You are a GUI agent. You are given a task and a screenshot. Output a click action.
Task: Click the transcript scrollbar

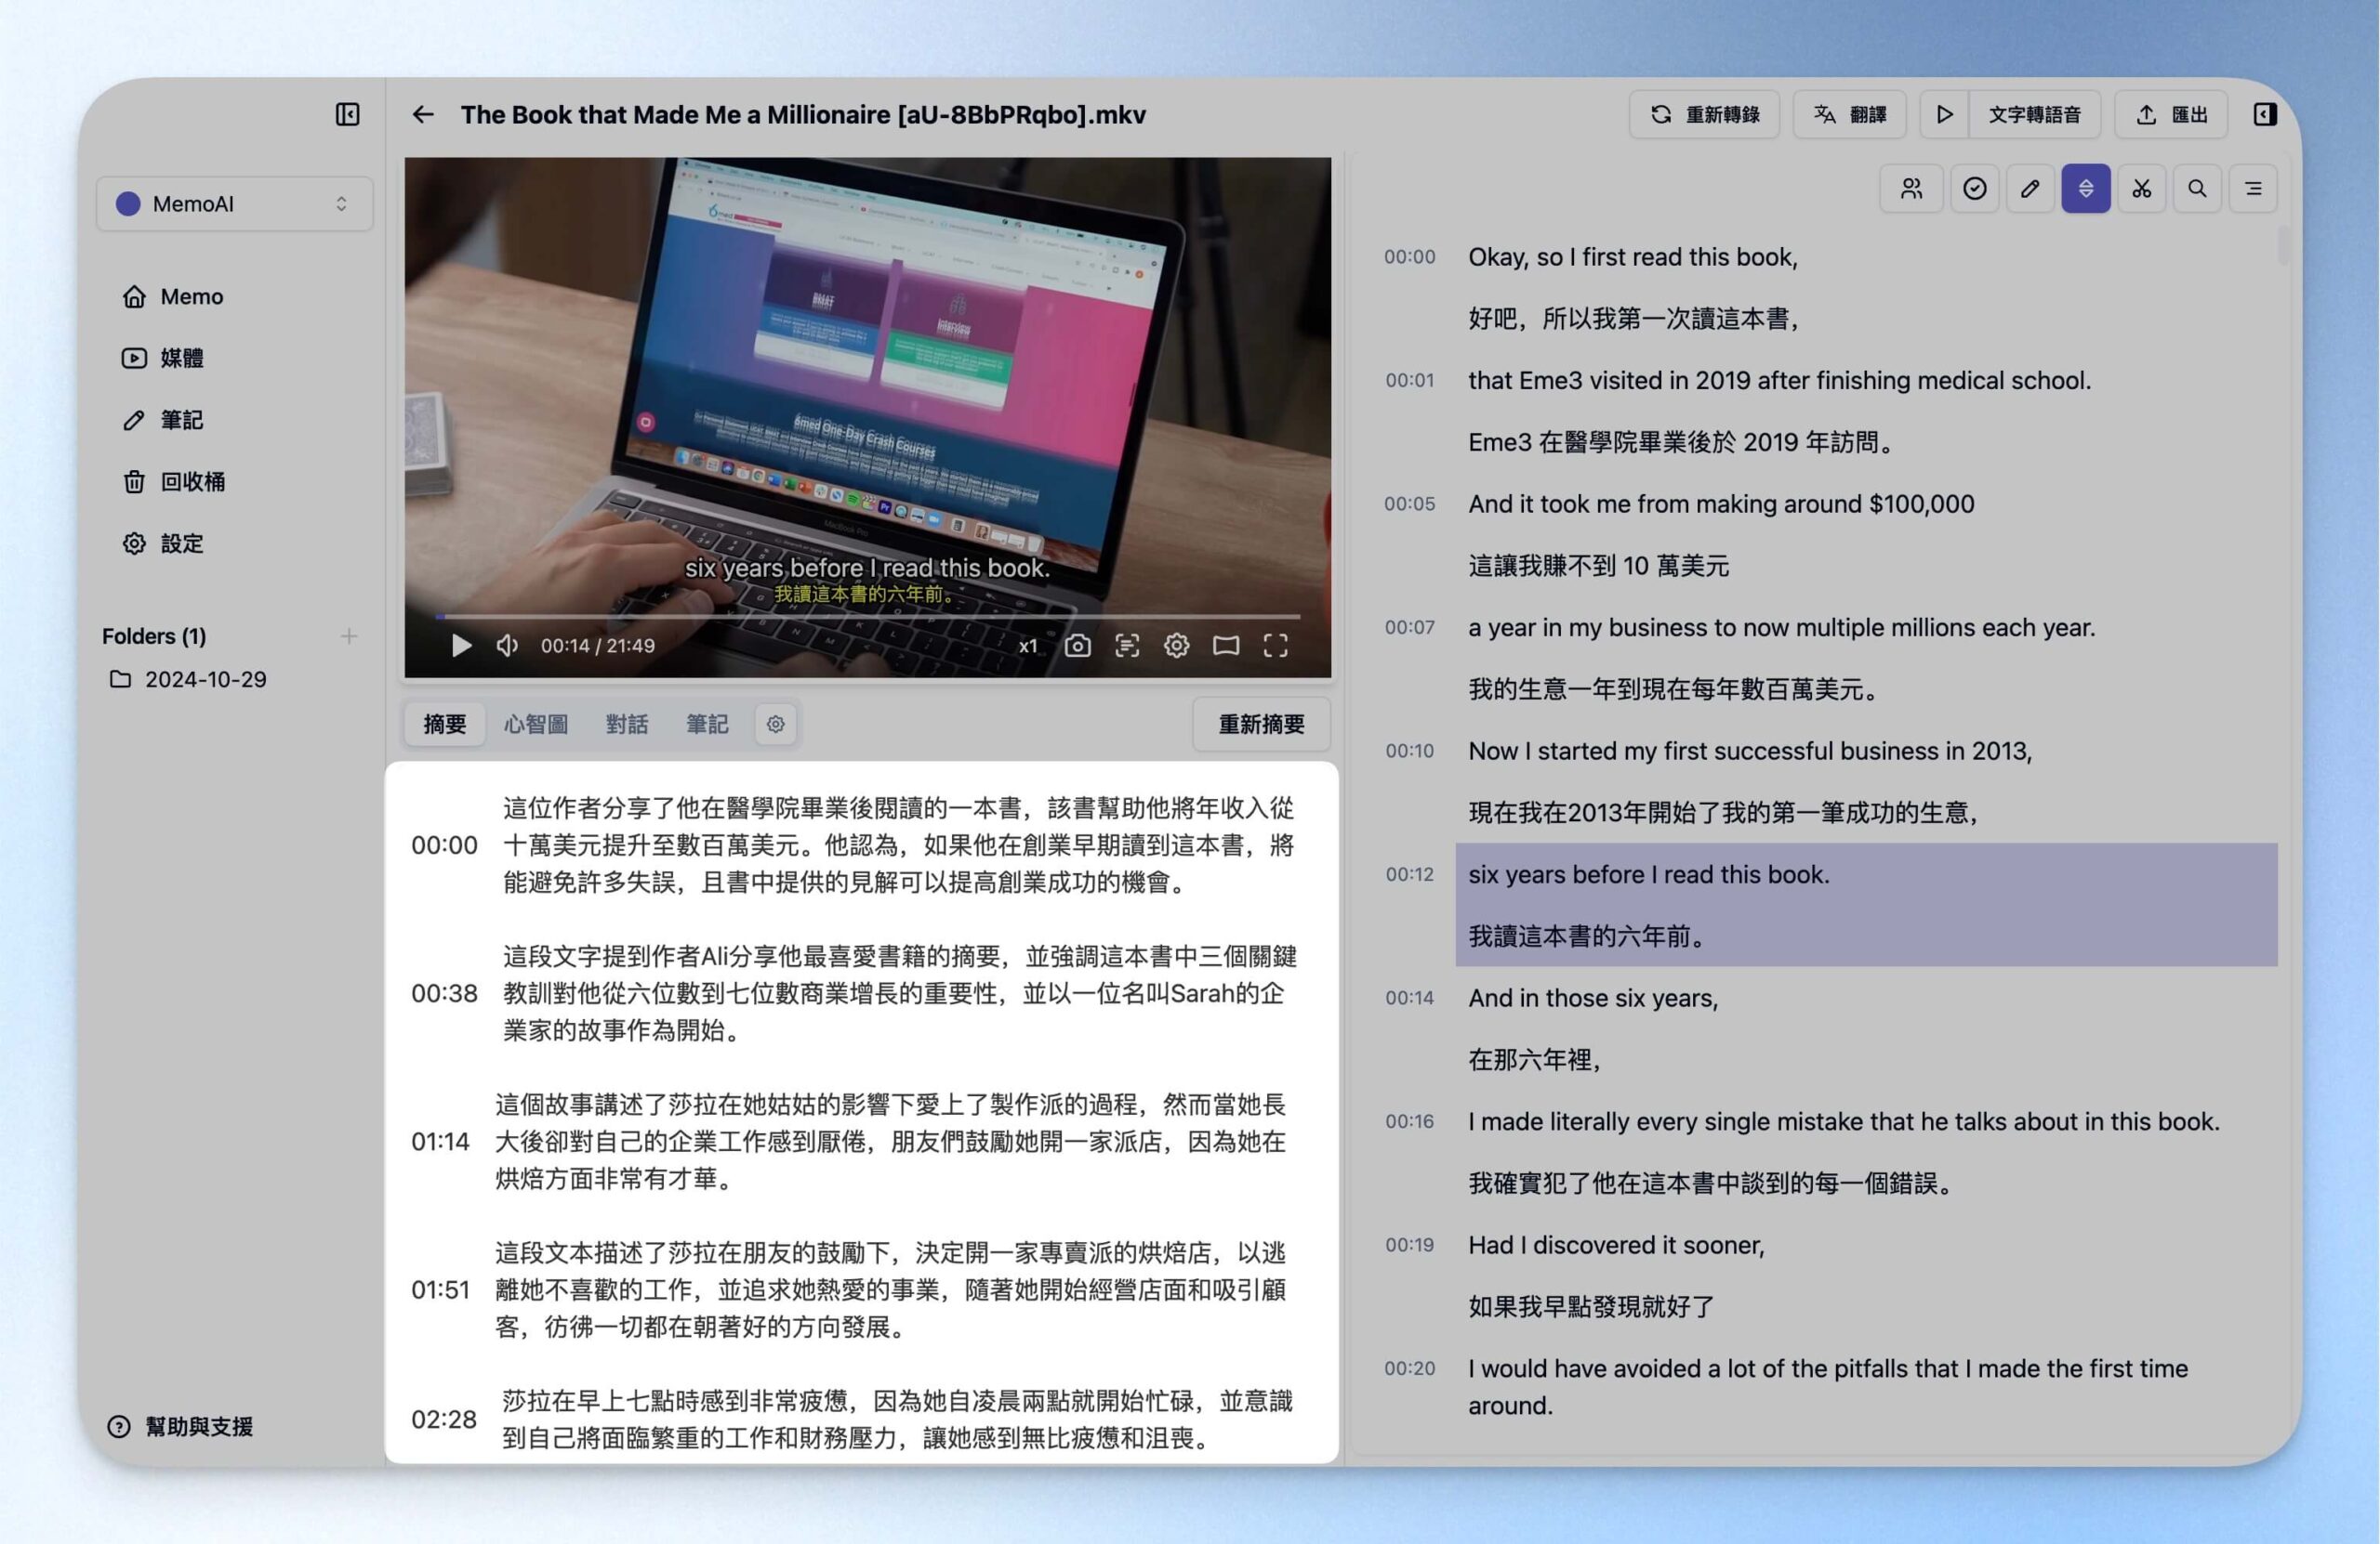tap(2282, 246)
